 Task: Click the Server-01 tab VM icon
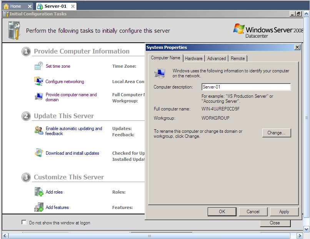pos(40,6)
